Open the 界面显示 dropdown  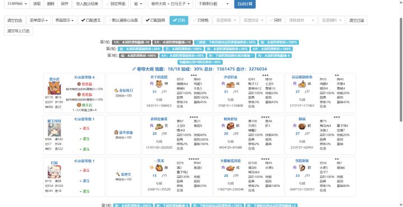pos(64,20)
